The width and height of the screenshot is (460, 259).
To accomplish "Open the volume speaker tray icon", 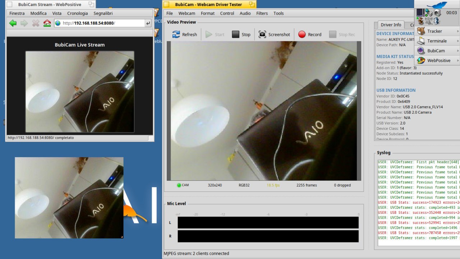I will 437,13.
